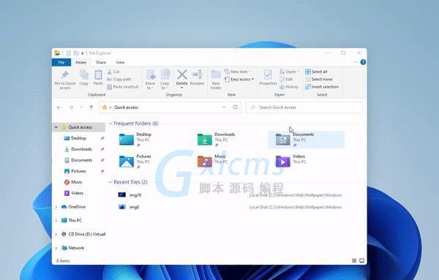Switch to the Share ribbon tab
Image resolution: width=439 pixels, height=280 pixels.
101,62
